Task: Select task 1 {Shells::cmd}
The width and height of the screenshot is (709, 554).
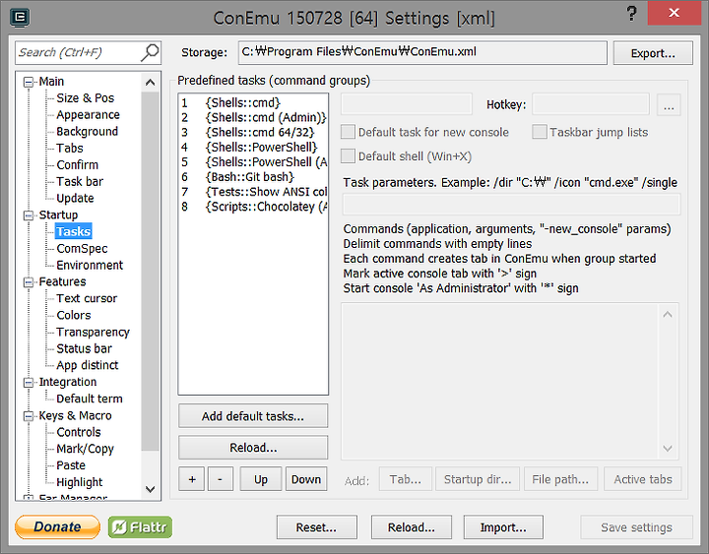Action: (253, 102)
